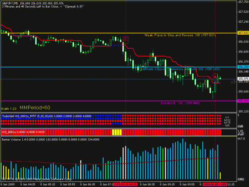Click the '8 Jun 04:35' time label
The width and height of the screenshot is (249, 187).
click(27, 185)
